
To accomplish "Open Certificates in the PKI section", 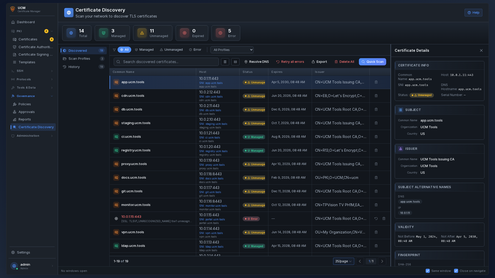I will 33,39.
